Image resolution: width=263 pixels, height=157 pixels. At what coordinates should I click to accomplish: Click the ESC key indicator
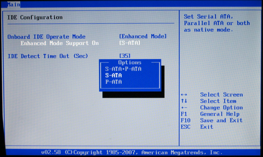click(185, 127)
